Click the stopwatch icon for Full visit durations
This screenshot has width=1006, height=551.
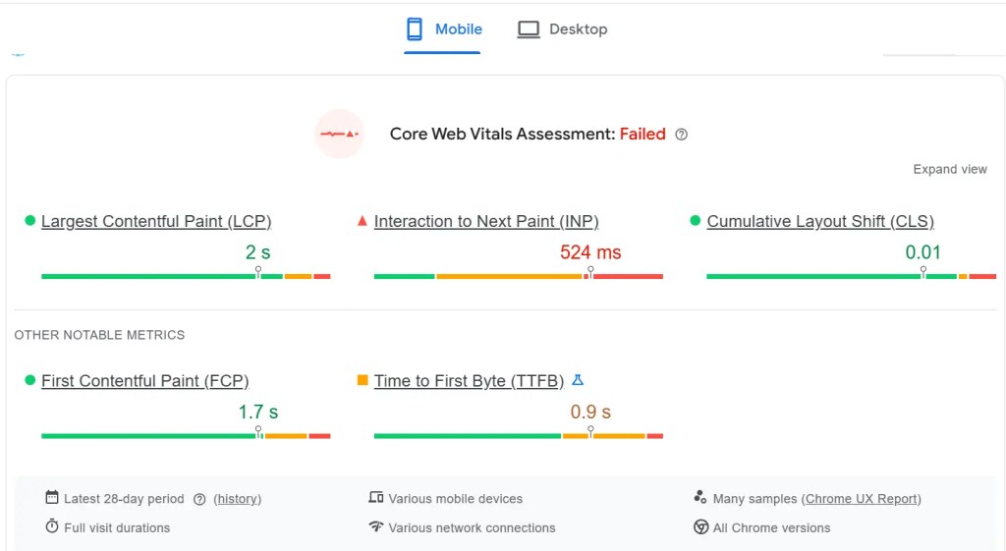click(x=52, y=527)
